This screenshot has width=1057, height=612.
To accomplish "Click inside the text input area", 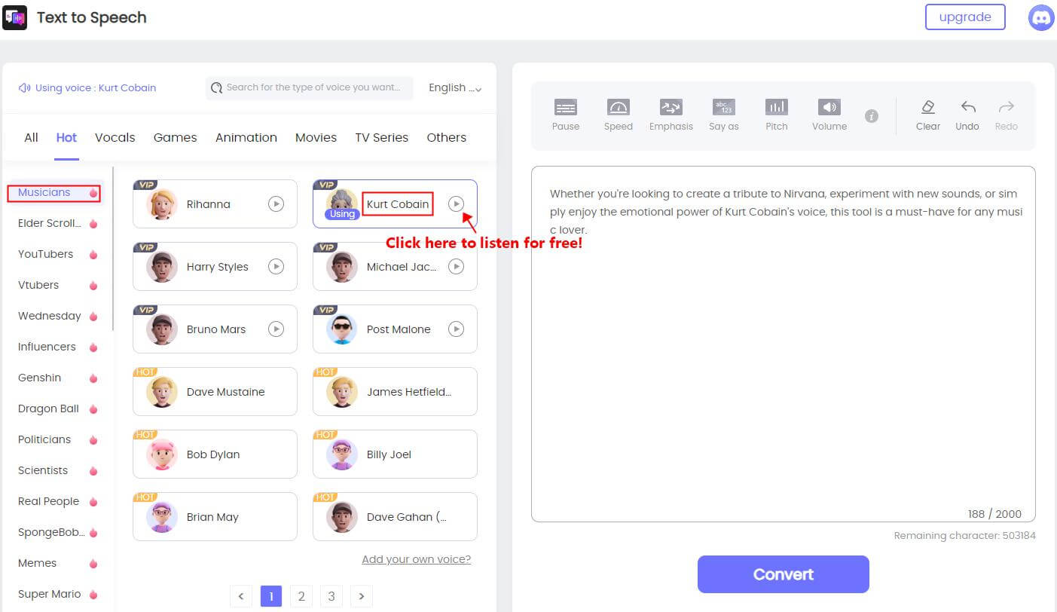I will click(x=784, y=344).
